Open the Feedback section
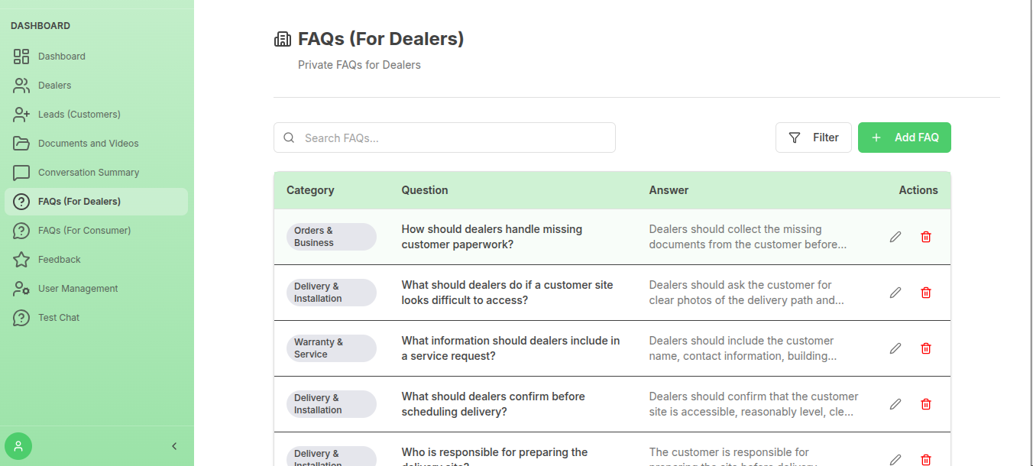 pos(96,260)
